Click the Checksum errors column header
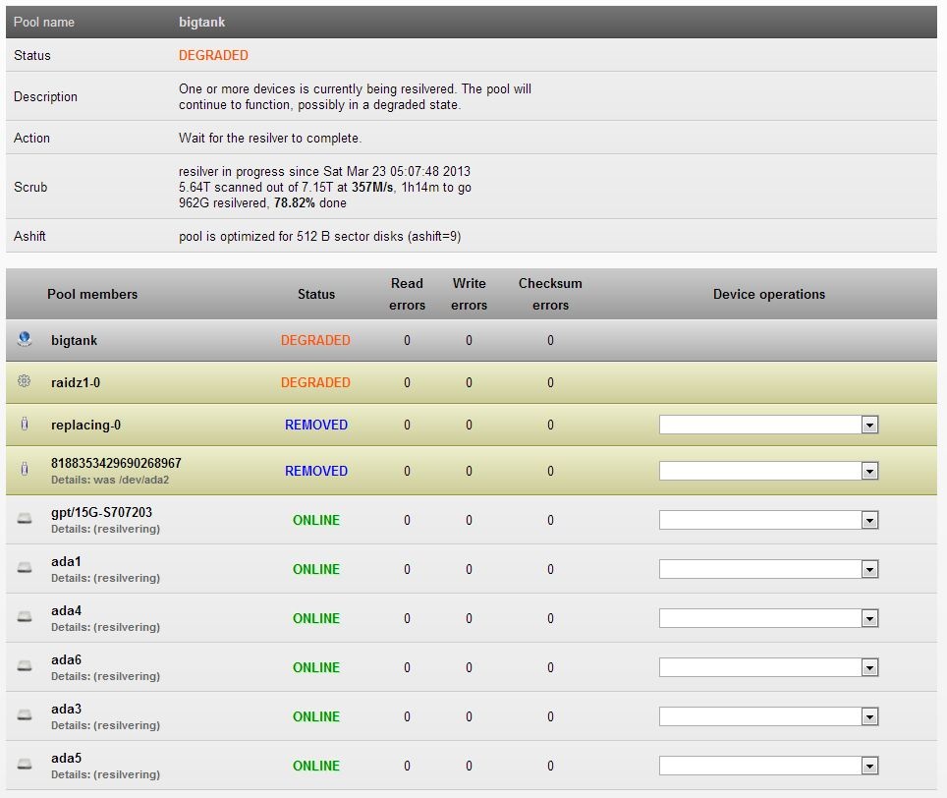Image resolution: width=947 pixels, height=798 pixels. 550,294
